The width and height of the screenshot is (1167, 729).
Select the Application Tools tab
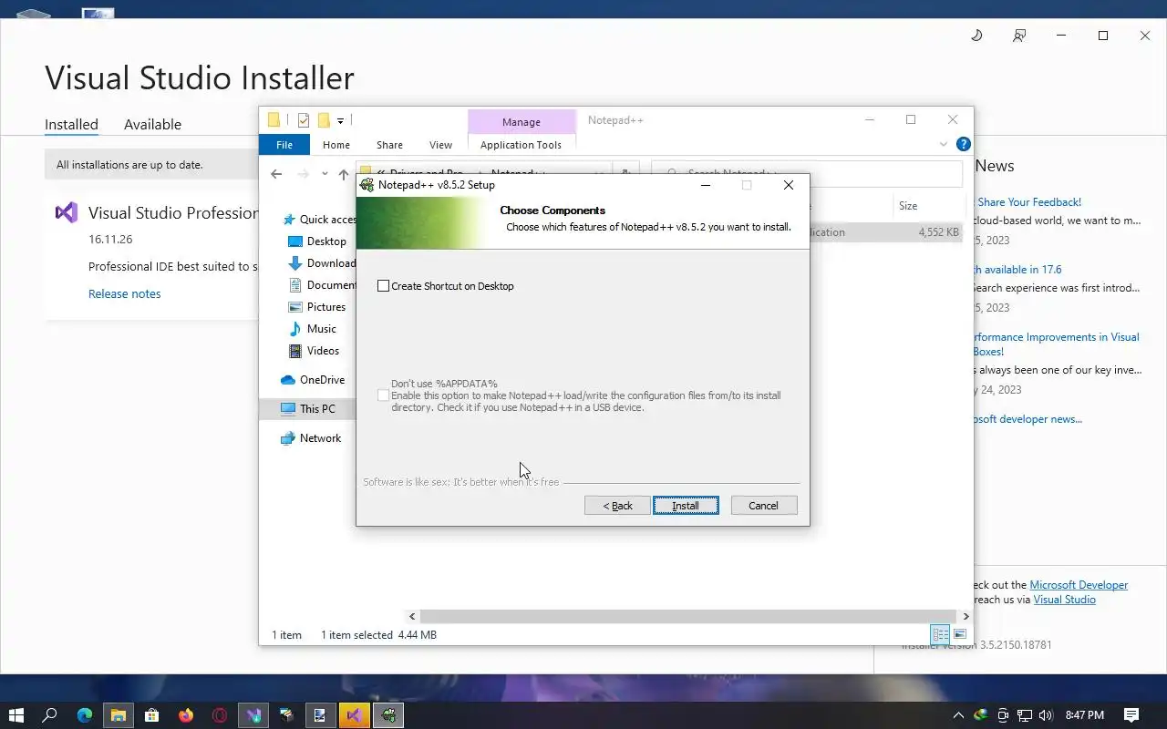point(521,145)
